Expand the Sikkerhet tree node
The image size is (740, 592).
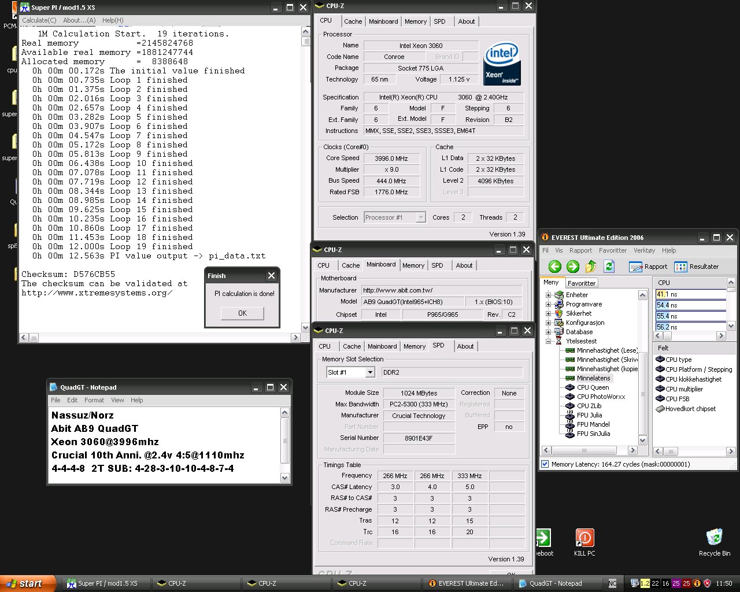548,313
